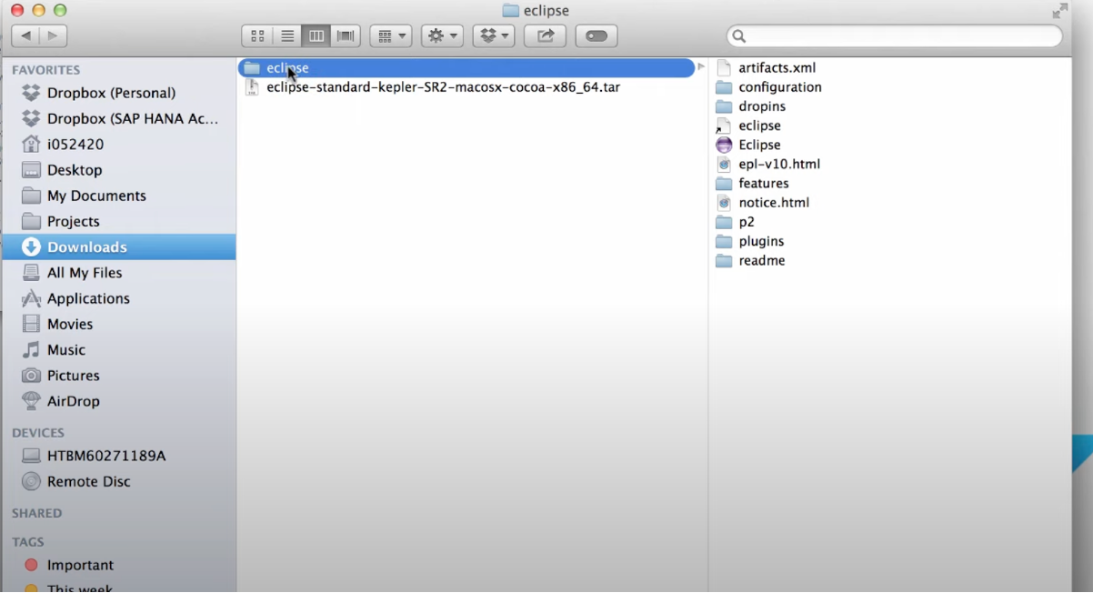Select the Important red tag
Screen dimensions: 1093x593
tap(79, 565)
